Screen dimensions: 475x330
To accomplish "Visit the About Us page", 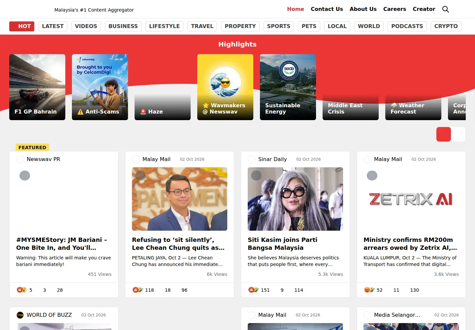I will point(363,9).
